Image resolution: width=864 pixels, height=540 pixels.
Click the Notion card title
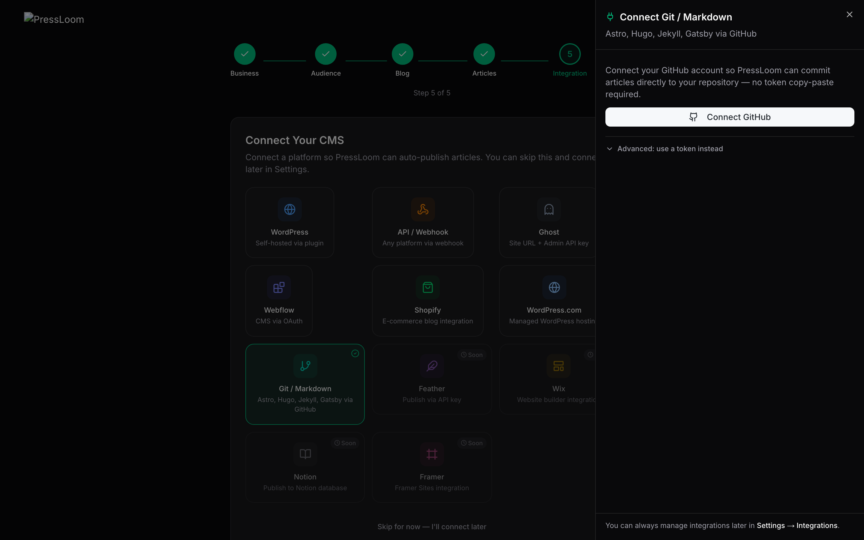[305, 477]
